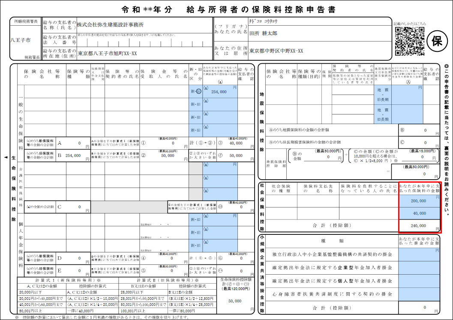Viewport: 453px width, 320px height.
Task: Click the 個人型年金加入者掛金 row label
Action: 332,281
